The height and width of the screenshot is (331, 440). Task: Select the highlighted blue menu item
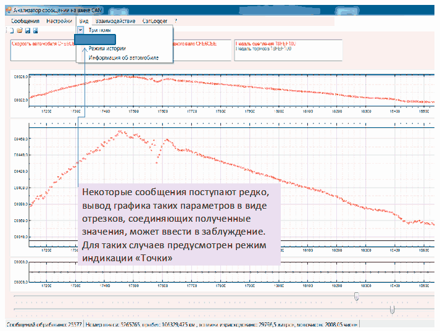tap(94, 39)
